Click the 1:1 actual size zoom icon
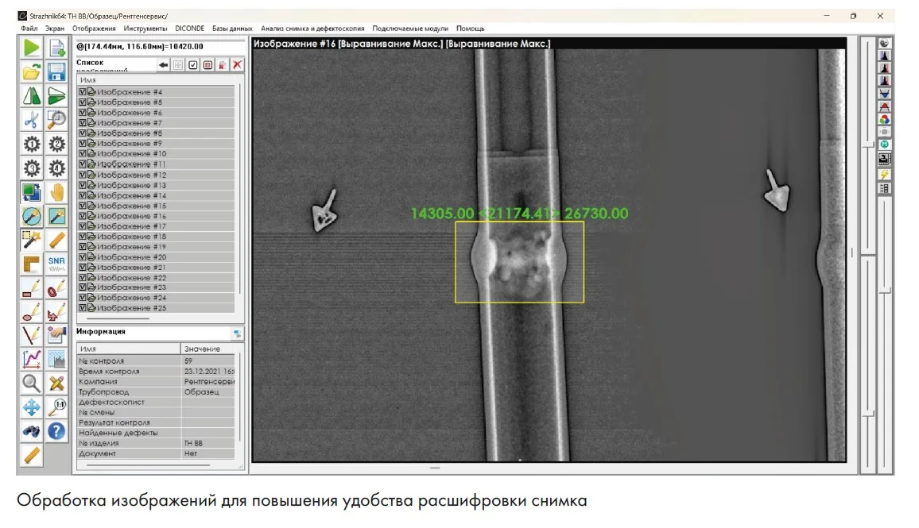The image size is (919, 528). (x=57, y=407)
